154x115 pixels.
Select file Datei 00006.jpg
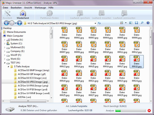pyautogui.click(x=137, y=33)
